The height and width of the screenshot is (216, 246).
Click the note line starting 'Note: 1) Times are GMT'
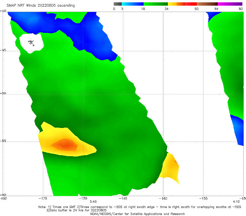tap(140, 207)
